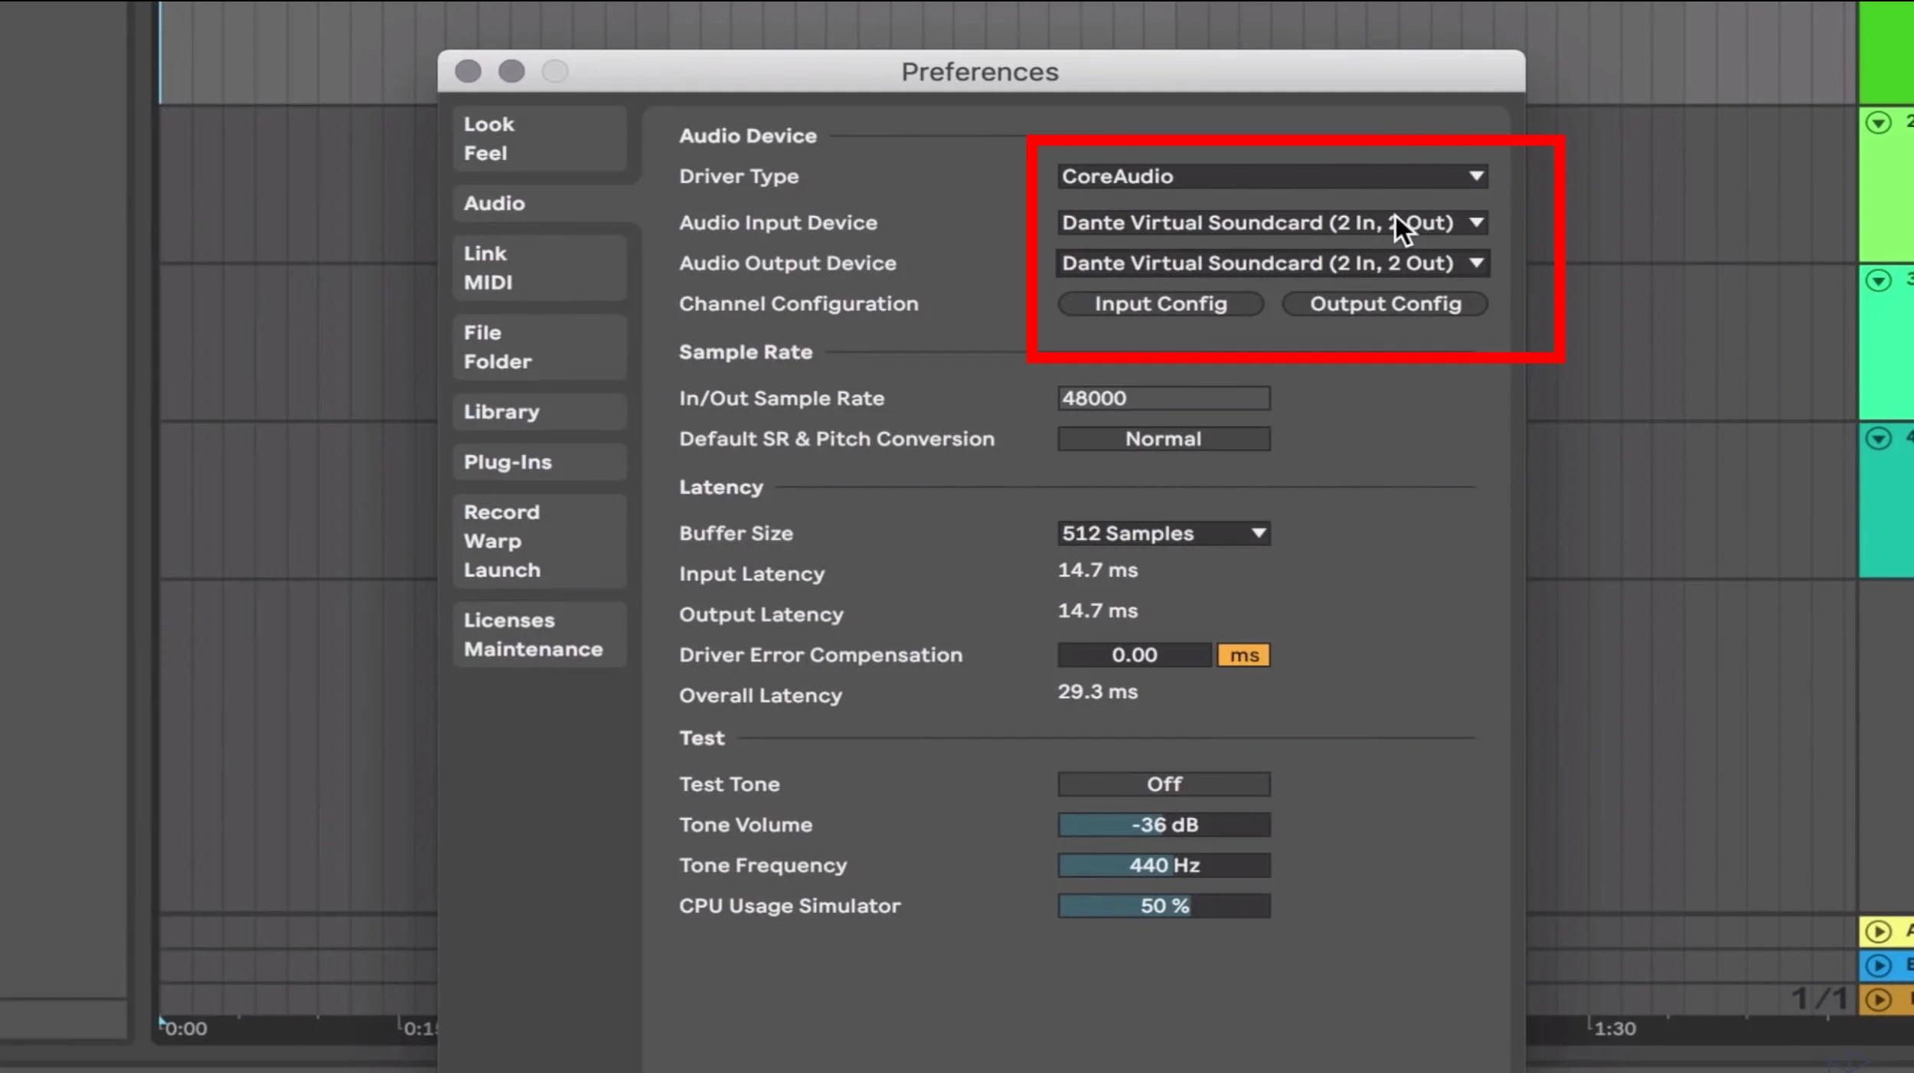Adjust the CPU Usage Simulator 50% slider
Viewport: 1914px width, 1073px height.
tap(1164, 906)
